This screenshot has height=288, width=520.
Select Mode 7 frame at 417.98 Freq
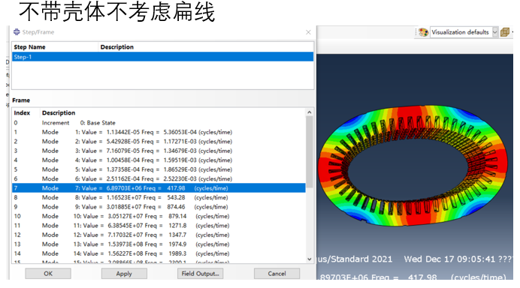(x=159, y=188)
